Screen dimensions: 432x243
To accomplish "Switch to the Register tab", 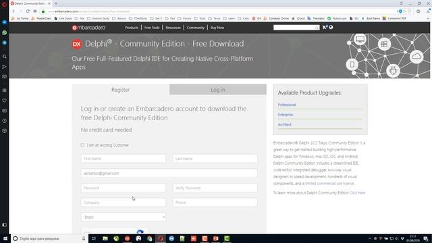I will point(121,90).
